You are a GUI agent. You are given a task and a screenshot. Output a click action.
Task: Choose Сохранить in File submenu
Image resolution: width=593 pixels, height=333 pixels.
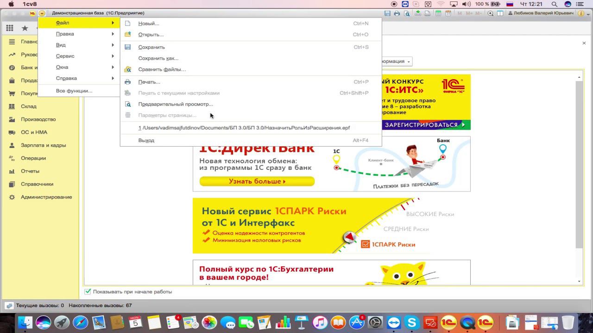tap(251, 47)
